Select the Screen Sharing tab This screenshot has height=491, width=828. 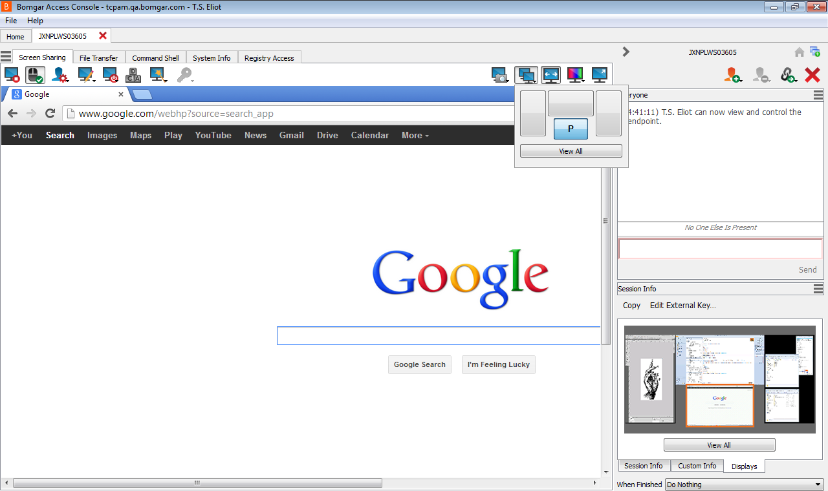(x=43, y=57)
